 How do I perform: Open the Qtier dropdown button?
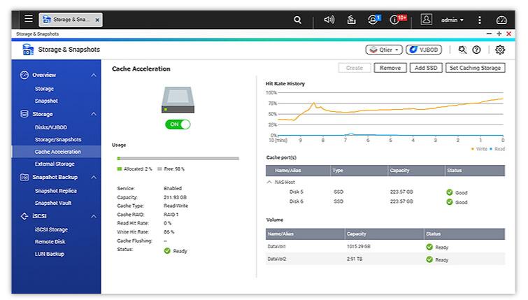tap(384, 50)
